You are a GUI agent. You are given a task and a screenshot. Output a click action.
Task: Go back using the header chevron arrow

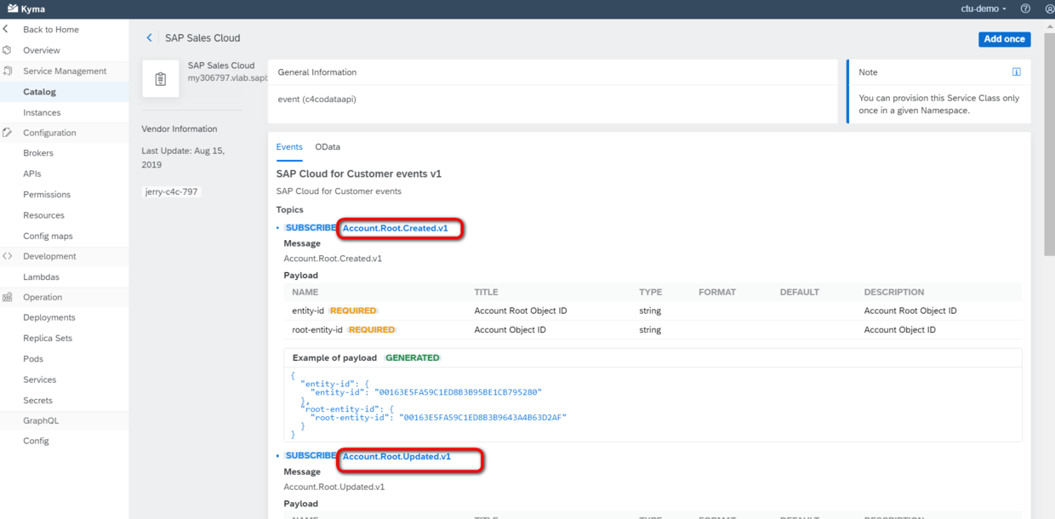150,37
